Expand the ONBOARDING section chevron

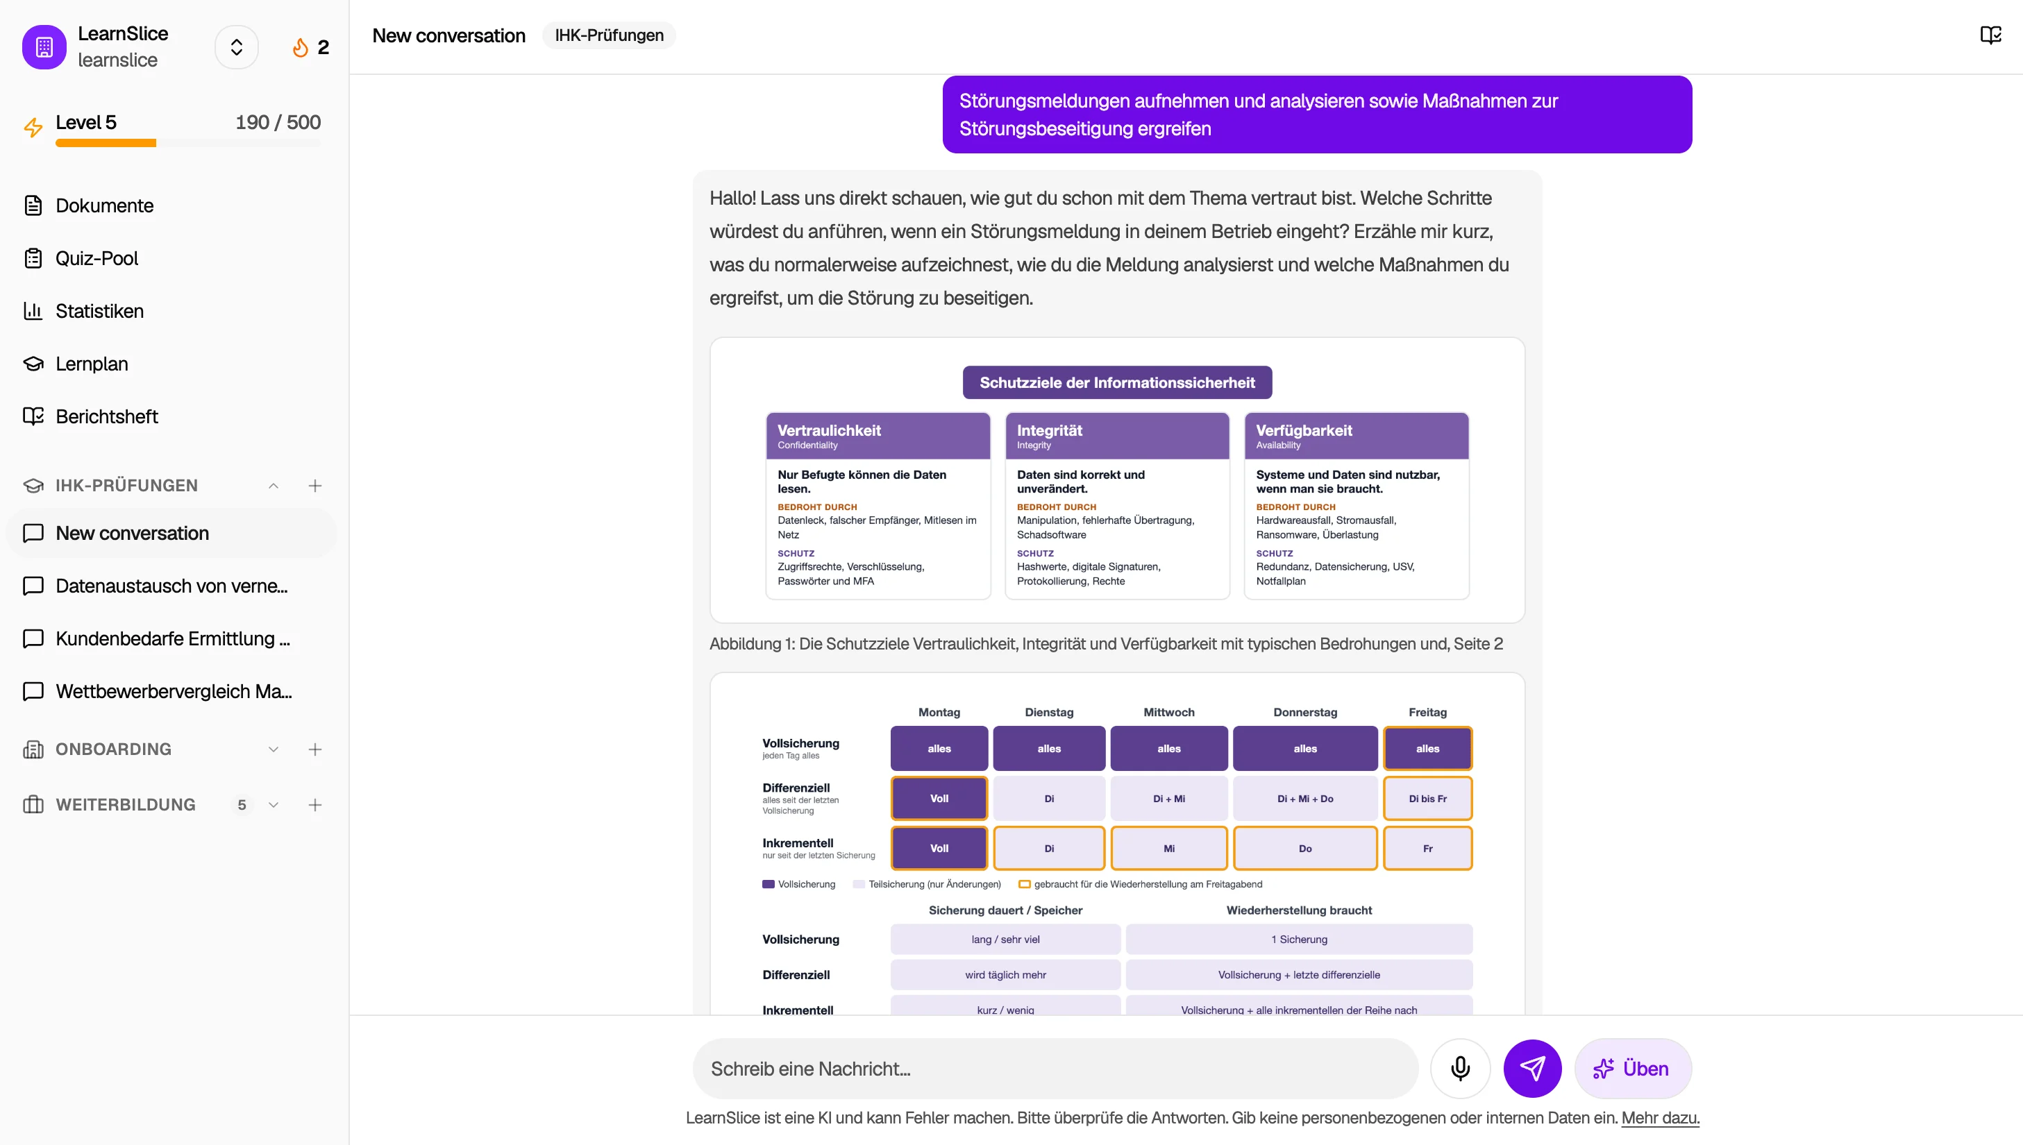pos(274,749)
